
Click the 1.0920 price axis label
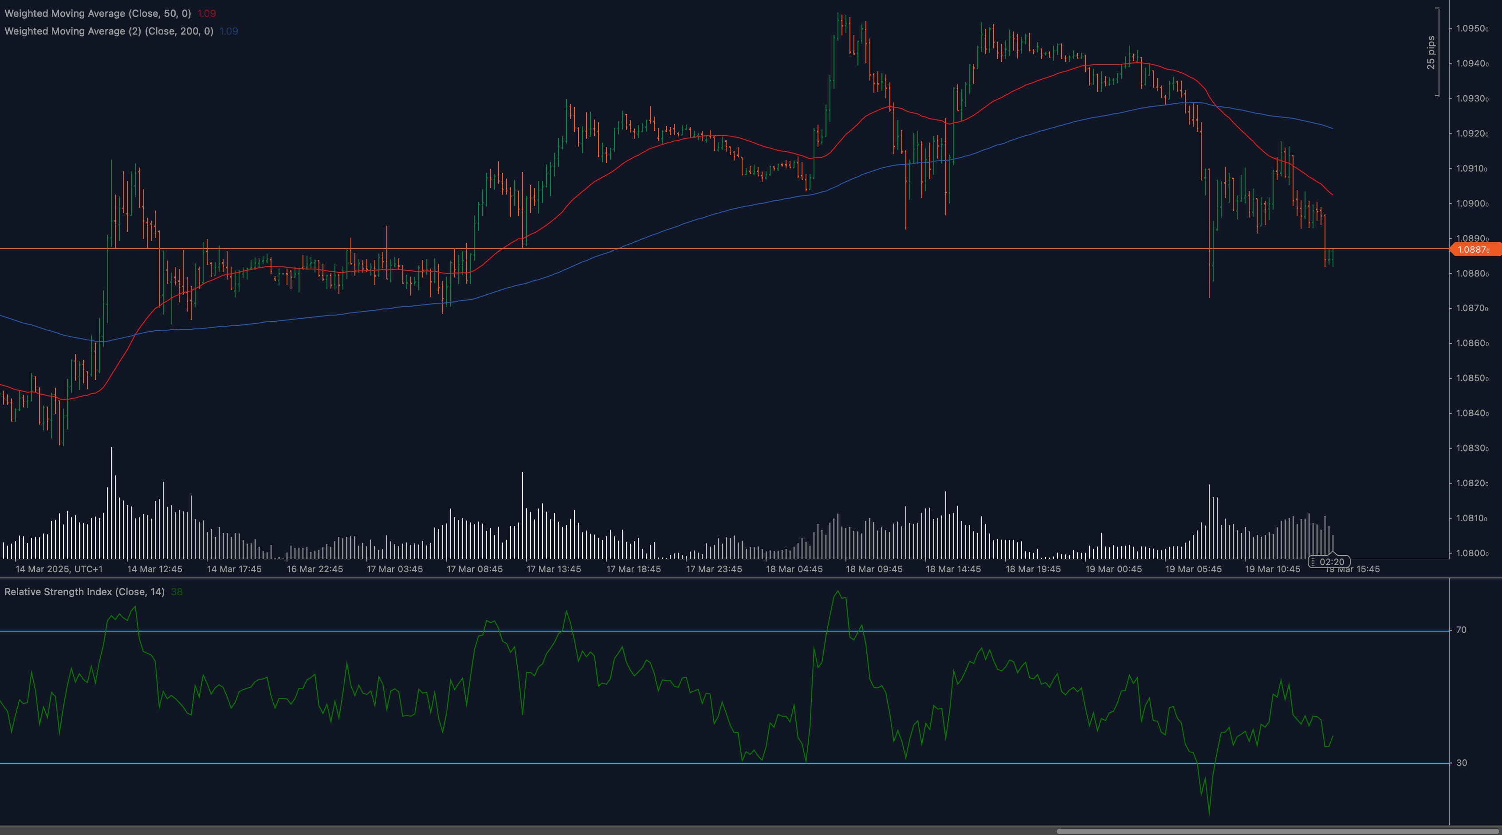(1472, 133)
